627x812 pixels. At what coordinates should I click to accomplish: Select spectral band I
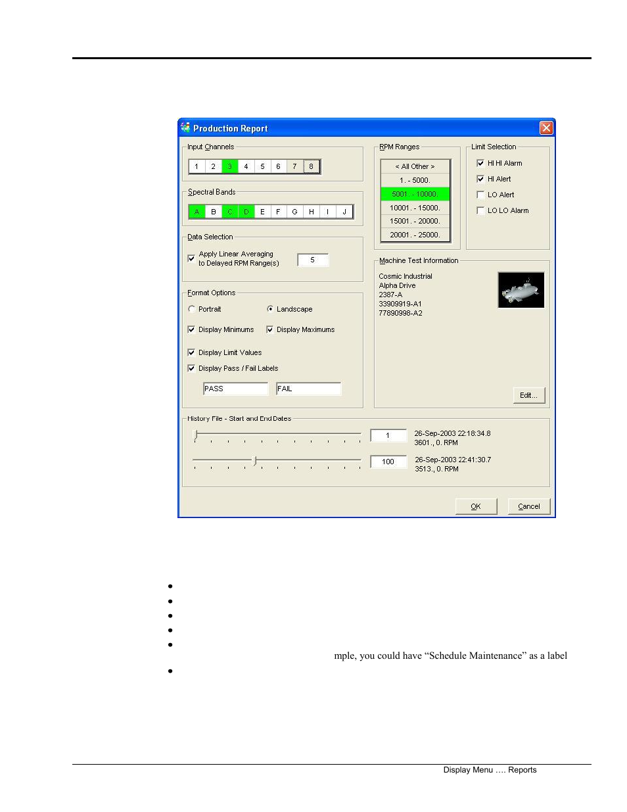tap(327, 212)
